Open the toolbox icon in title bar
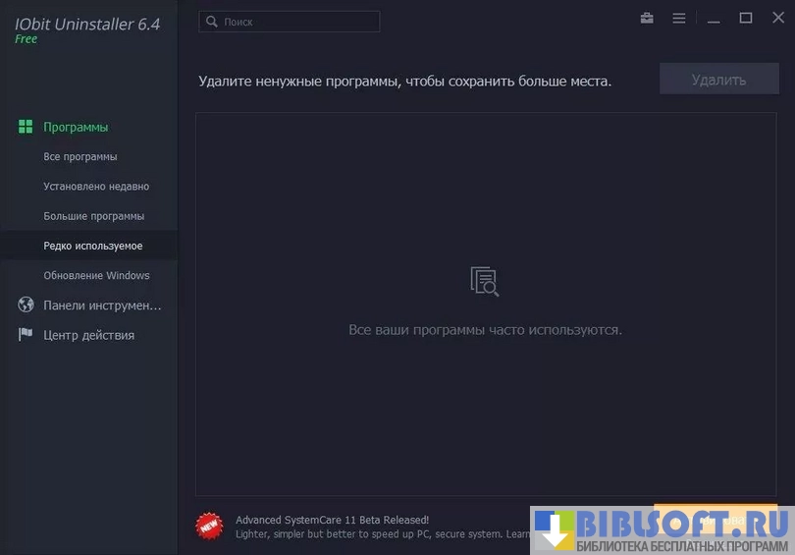Viewport: 795px width, 555px height. coord(647,19)
